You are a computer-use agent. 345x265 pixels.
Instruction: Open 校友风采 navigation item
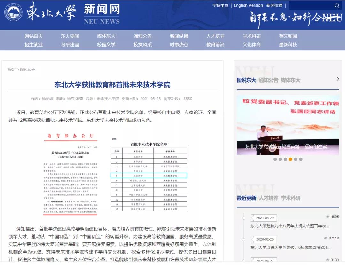(142, 45)
